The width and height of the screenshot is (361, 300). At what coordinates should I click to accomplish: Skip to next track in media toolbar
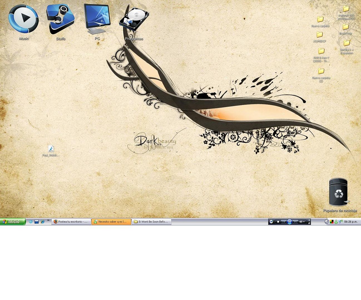click(x=295, y=222)
